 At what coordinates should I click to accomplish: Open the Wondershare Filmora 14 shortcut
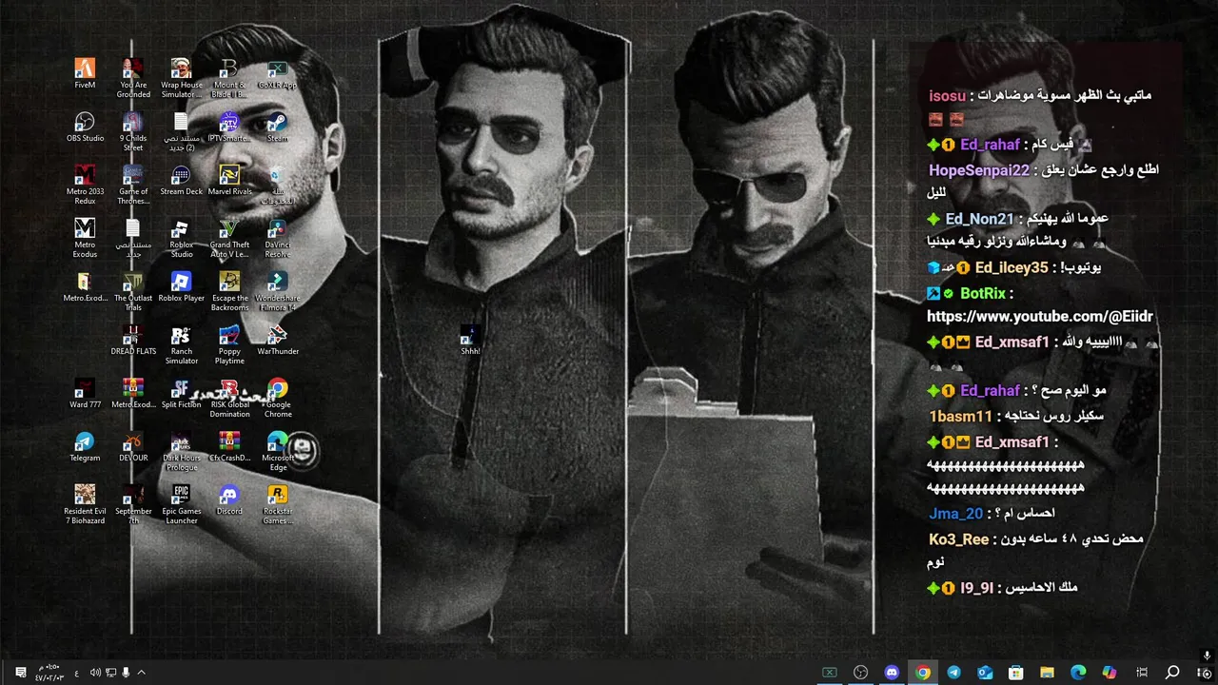coord(277,292)
